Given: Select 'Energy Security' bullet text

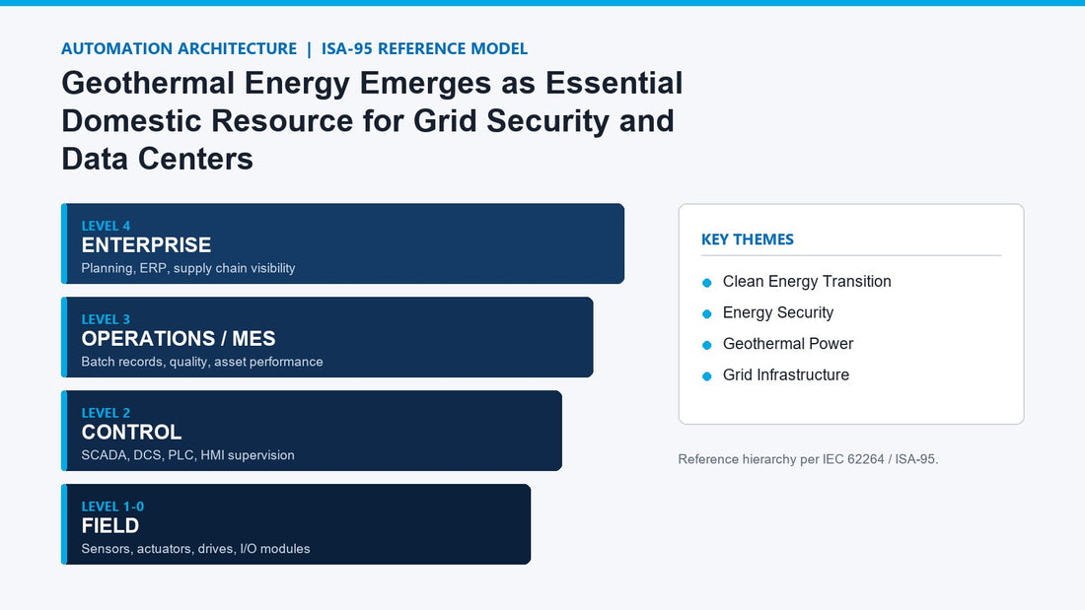Looking at the screenshot, I should click(x=778, y=312).
